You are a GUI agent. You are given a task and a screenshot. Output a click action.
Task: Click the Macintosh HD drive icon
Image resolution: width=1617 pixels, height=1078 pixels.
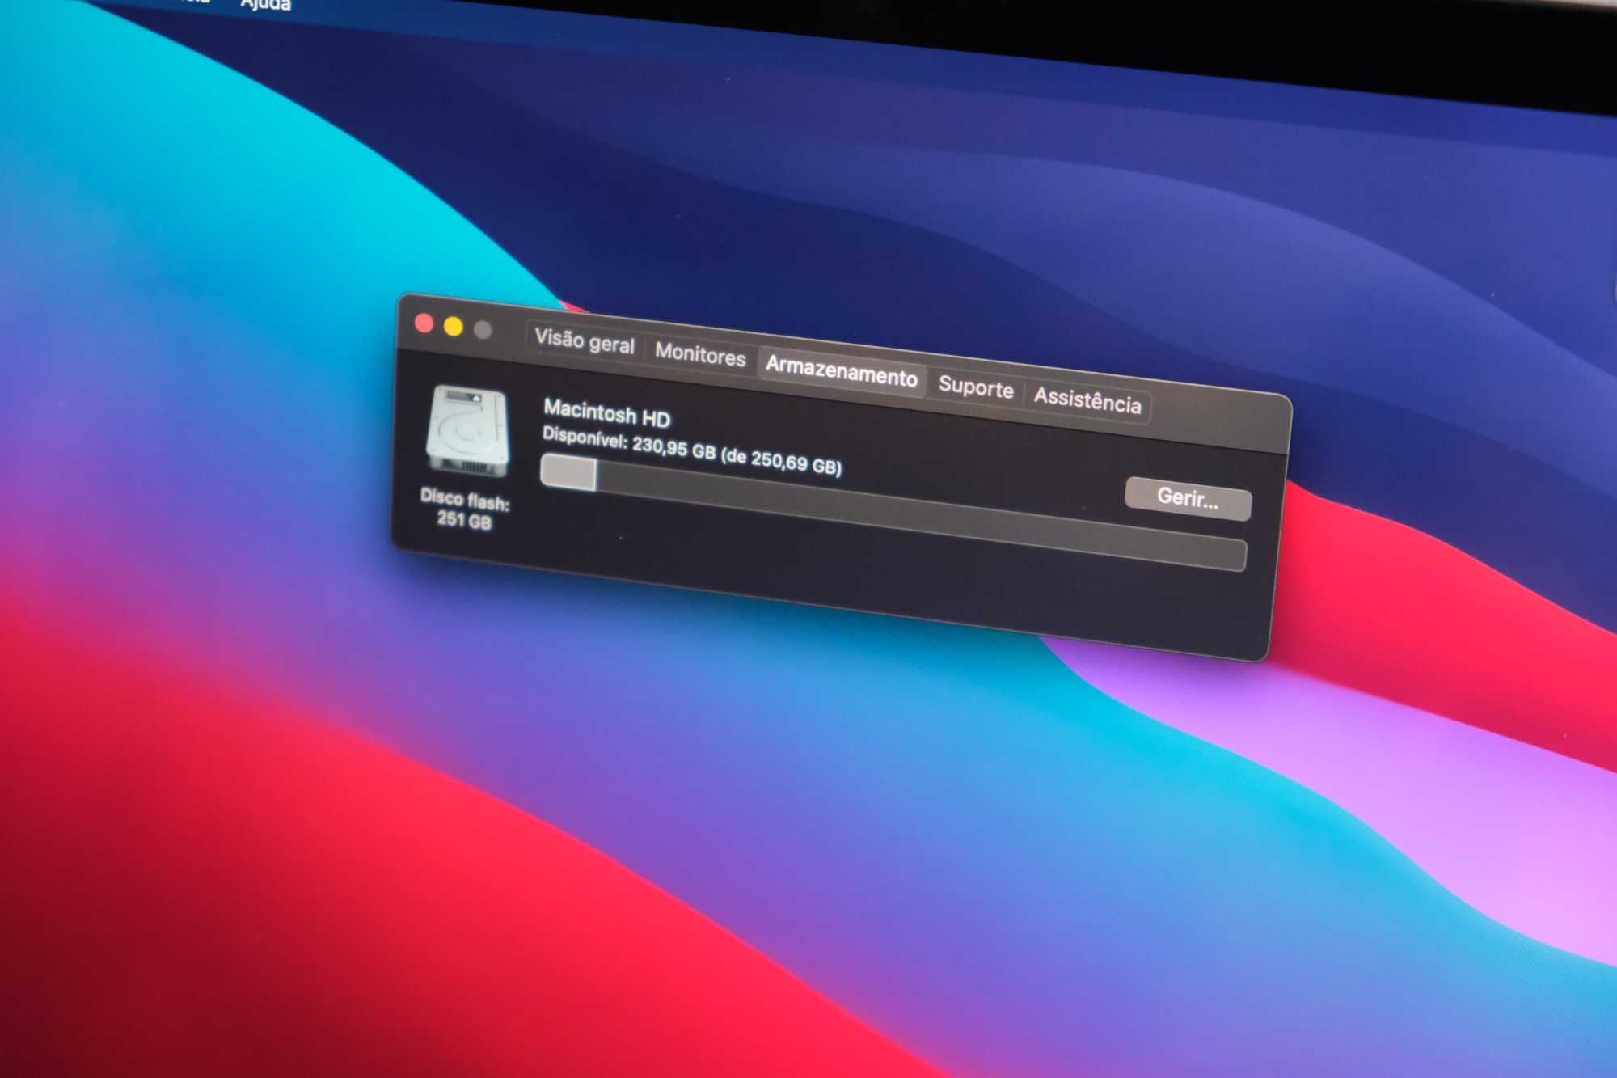pyautogui.click(x=468, y=429)
